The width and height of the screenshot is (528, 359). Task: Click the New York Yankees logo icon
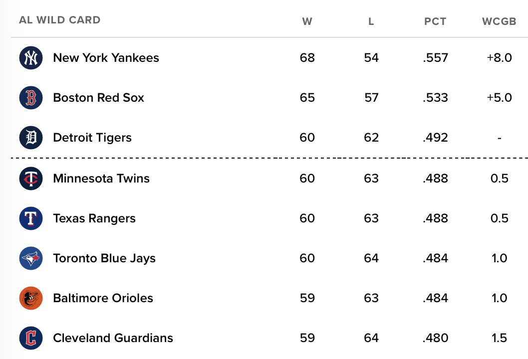point(31,58)
